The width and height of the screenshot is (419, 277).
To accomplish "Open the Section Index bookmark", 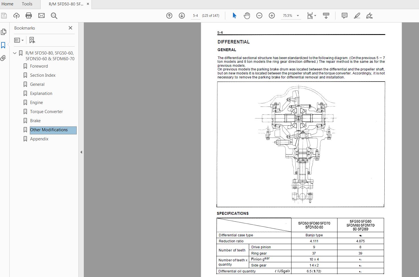I will [x=43, y=75].
